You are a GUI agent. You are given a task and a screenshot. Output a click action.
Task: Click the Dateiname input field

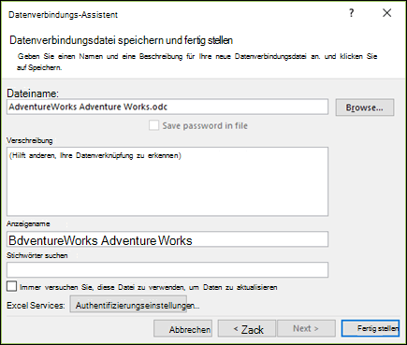pyautogui.click(x=167, y=107)
